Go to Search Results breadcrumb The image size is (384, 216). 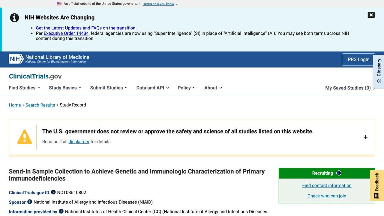tap(40, 105)
